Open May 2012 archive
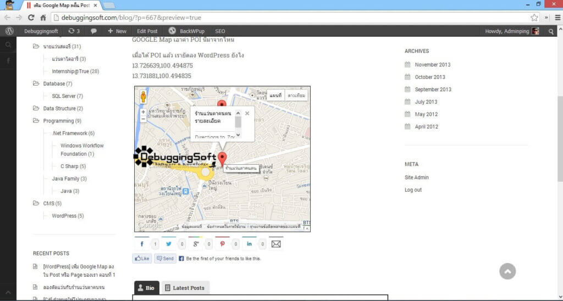The image size is (563, 301). [x=426, y=114]
